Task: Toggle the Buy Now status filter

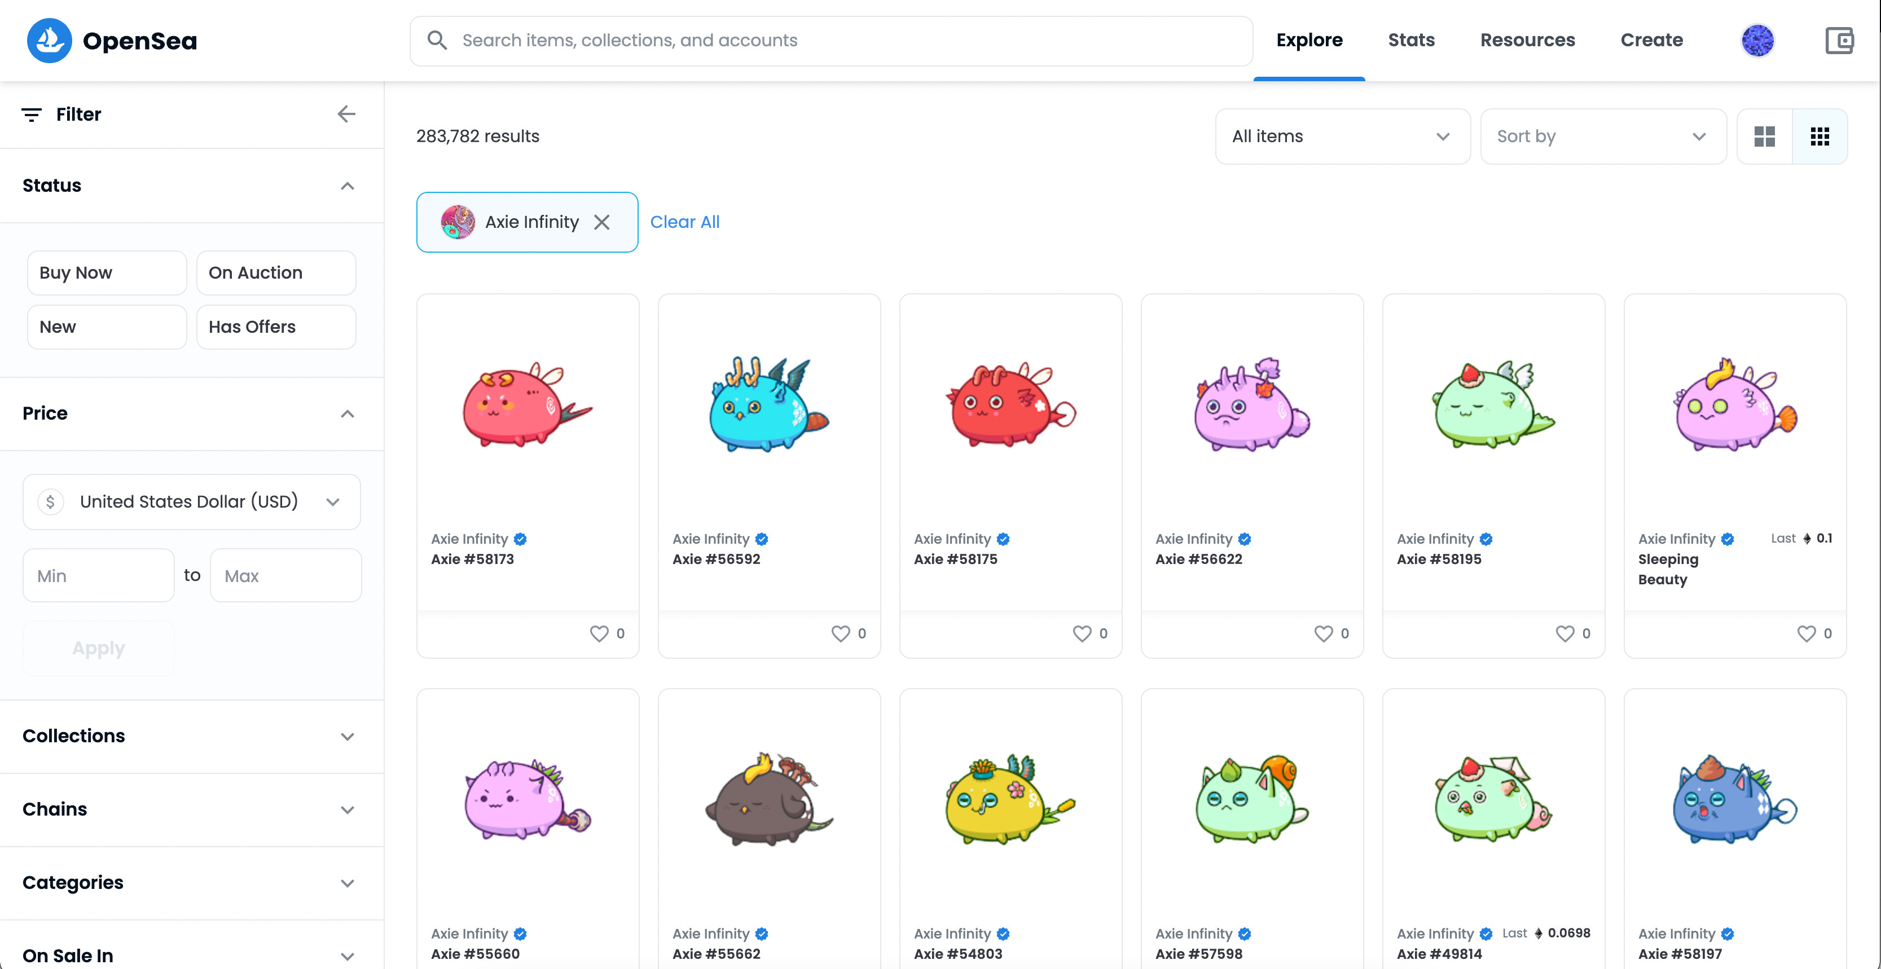Action: coord(107,272)
